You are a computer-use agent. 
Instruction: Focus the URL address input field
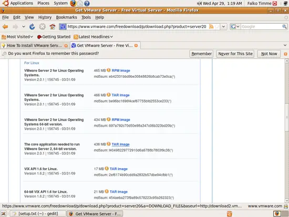[x=137, y=27]
